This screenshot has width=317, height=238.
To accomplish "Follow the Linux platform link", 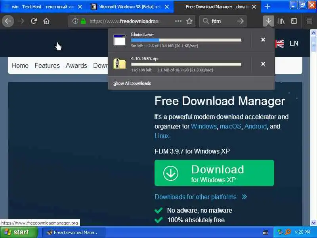I will pyautogui.click(x=162, y=136).
